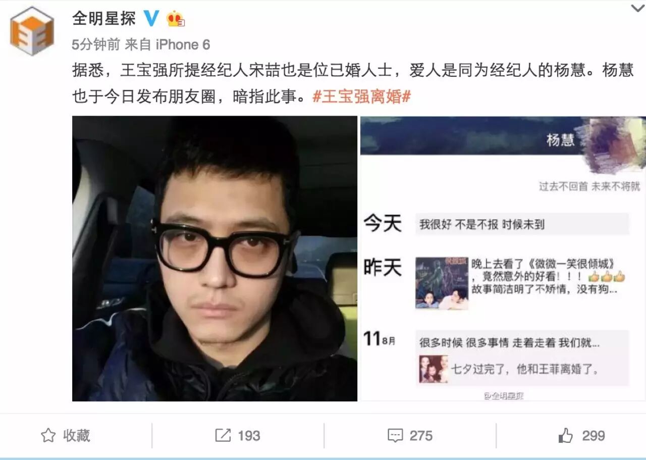The width and height of the screenshot is (646, 460).
Task: Click the membership crown badge icon
Action: [176, 18]
